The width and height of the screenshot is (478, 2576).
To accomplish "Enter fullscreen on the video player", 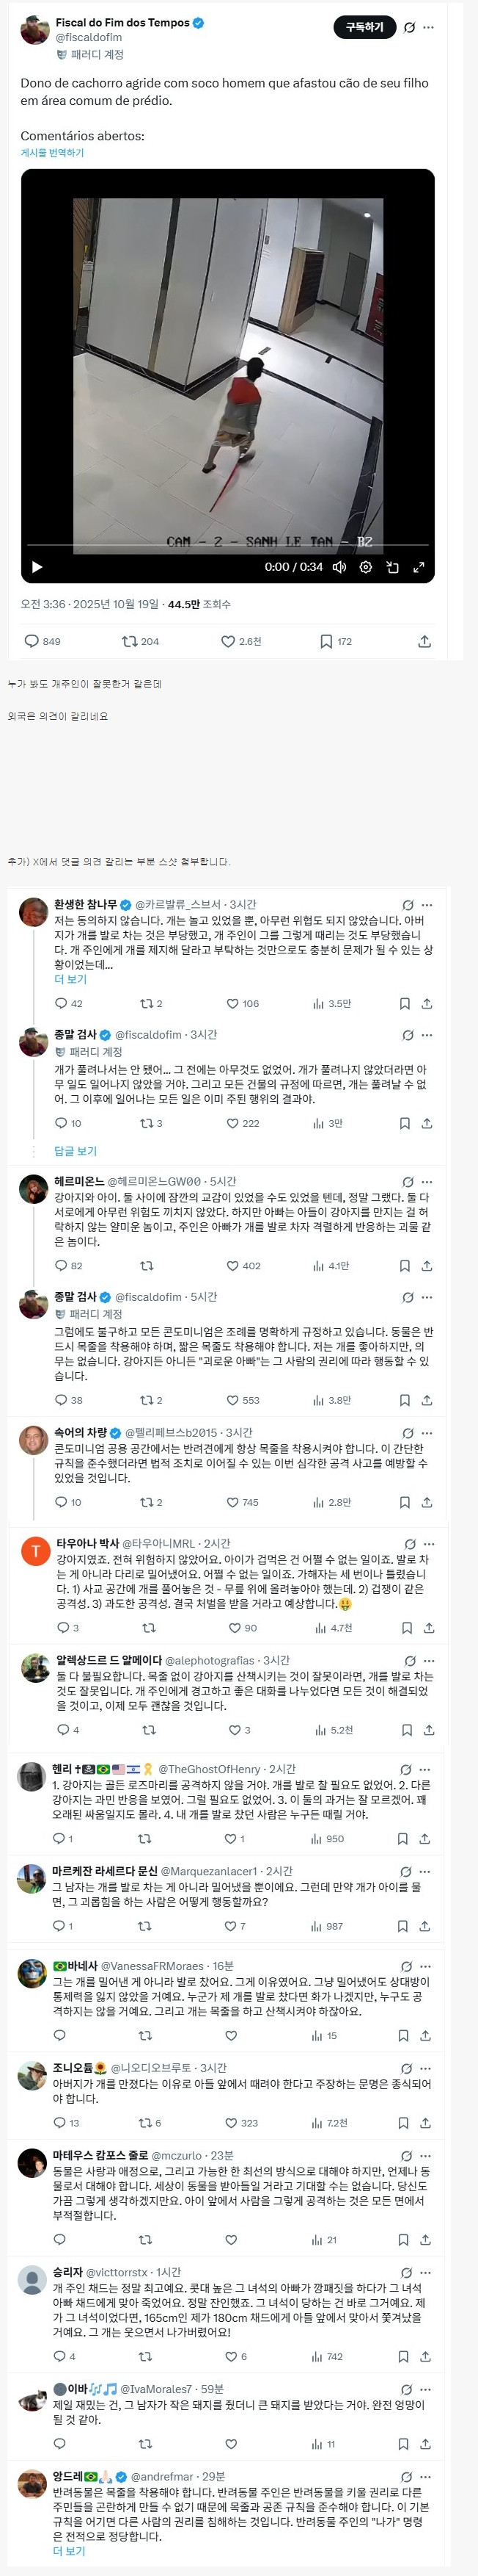I will [419, 567].
